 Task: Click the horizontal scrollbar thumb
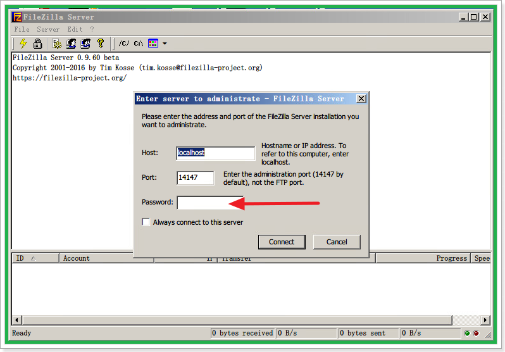pos(237,320)
